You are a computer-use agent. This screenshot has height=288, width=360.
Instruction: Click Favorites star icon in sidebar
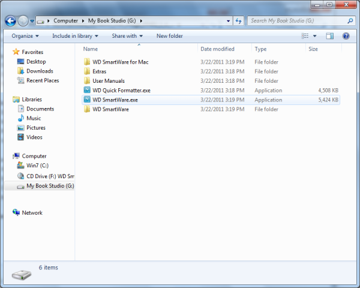[x=16, y=52]
